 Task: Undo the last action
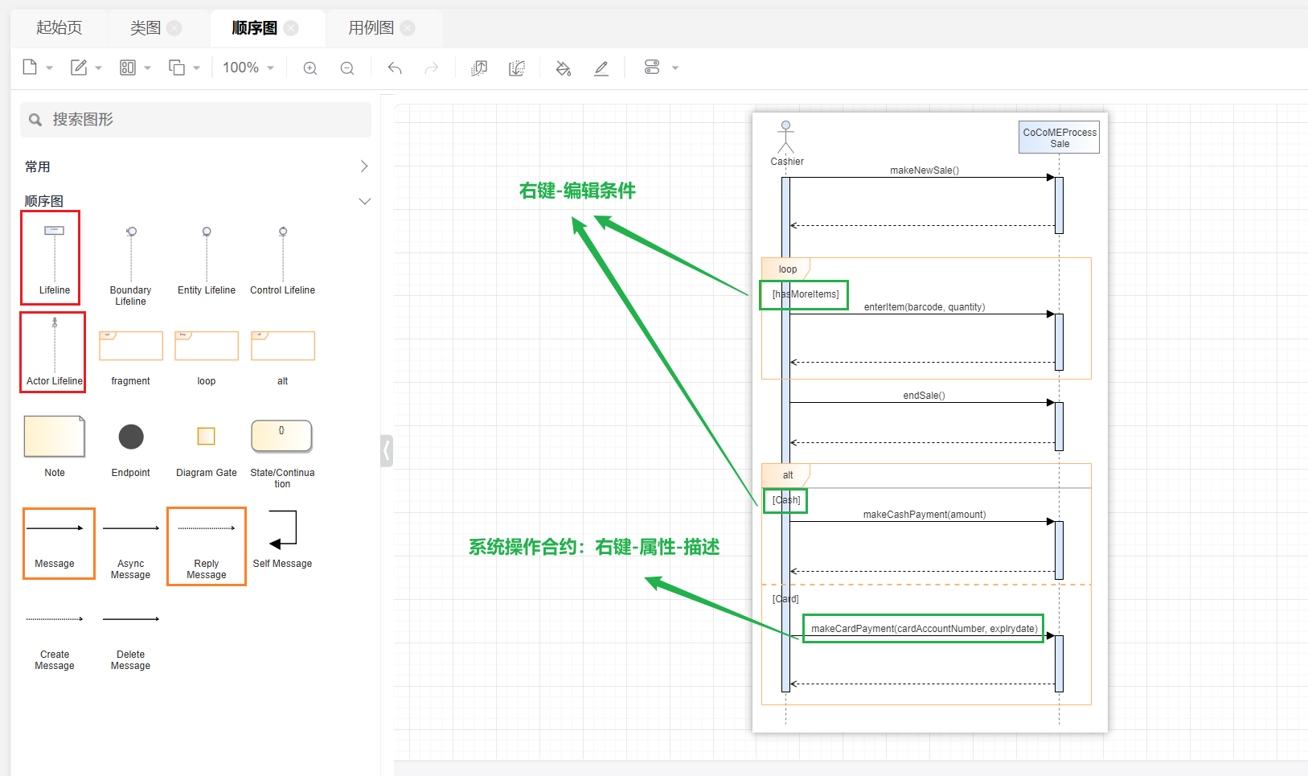(395, 68)
